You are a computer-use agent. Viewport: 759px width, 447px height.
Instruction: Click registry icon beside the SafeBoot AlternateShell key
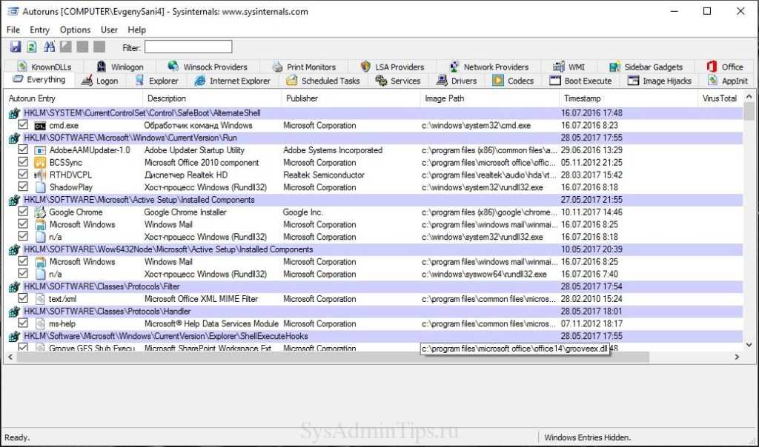(x=14, y=113)
